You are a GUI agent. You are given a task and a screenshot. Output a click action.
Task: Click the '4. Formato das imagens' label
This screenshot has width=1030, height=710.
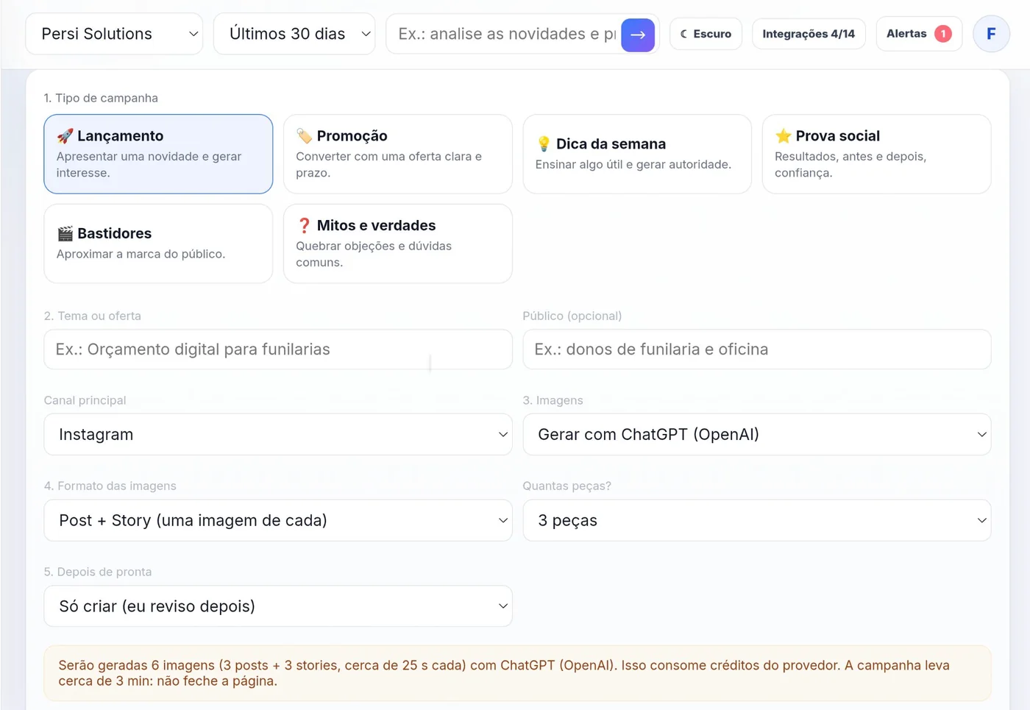(x=110, y=486)
